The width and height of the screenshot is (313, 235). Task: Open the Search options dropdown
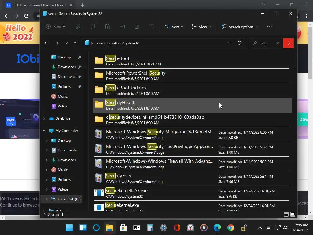click(x=240, y=27)
